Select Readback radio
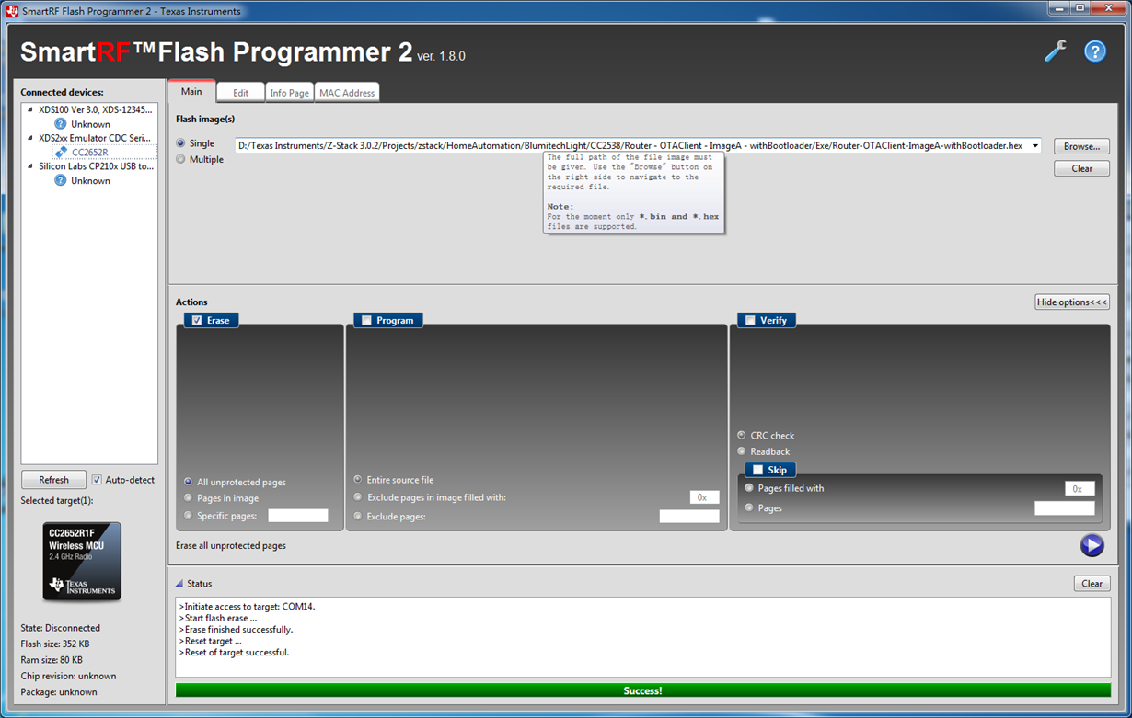 click(x=742, y=451)
